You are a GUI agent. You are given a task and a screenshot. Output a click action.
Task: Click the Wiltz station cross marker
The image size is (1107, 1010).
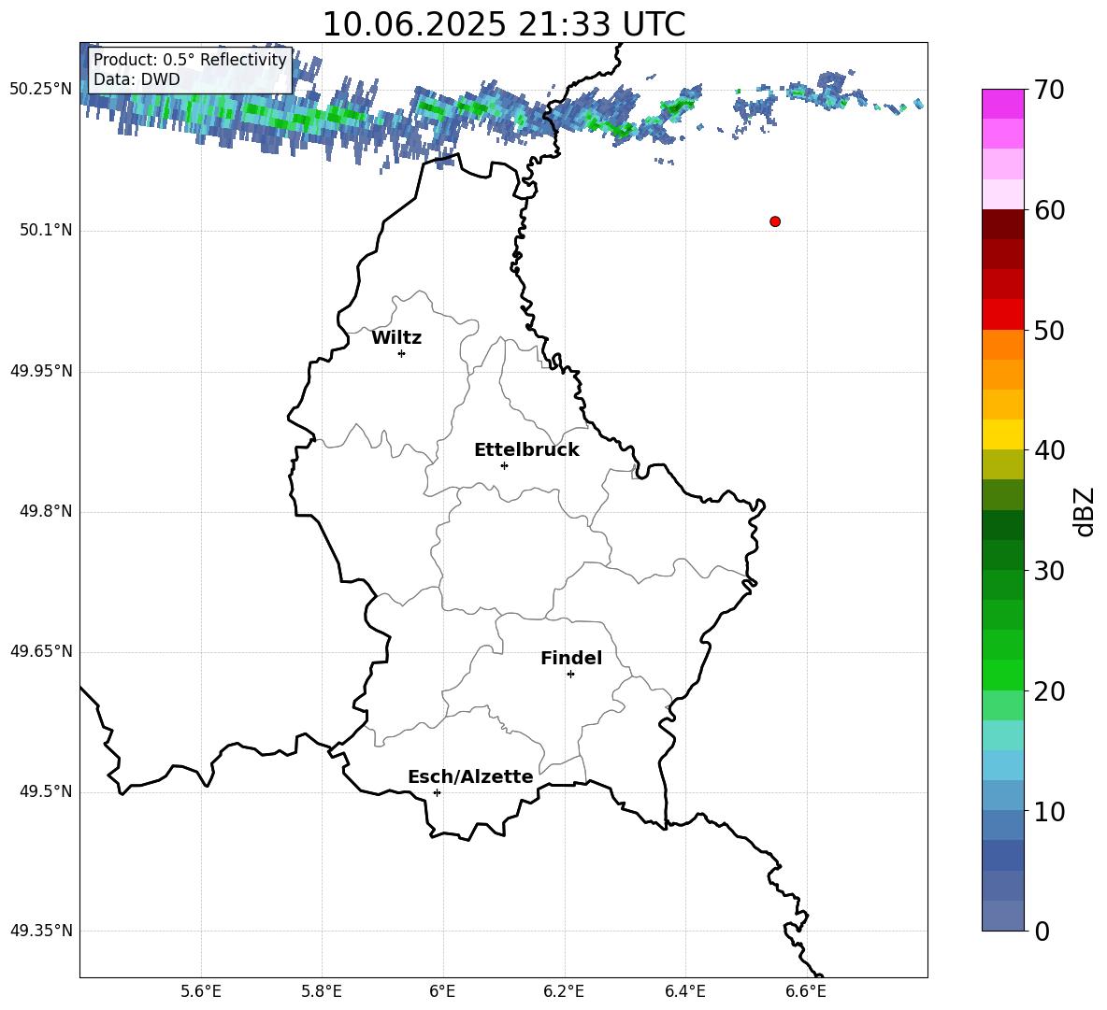point(402,353)
